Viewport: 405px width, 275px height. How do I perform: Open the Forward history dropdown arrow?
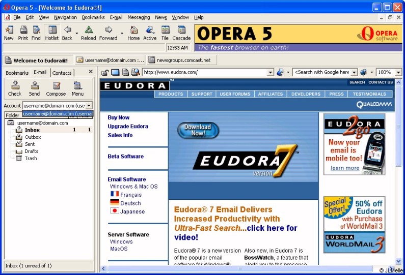click(x=122, y=33)
